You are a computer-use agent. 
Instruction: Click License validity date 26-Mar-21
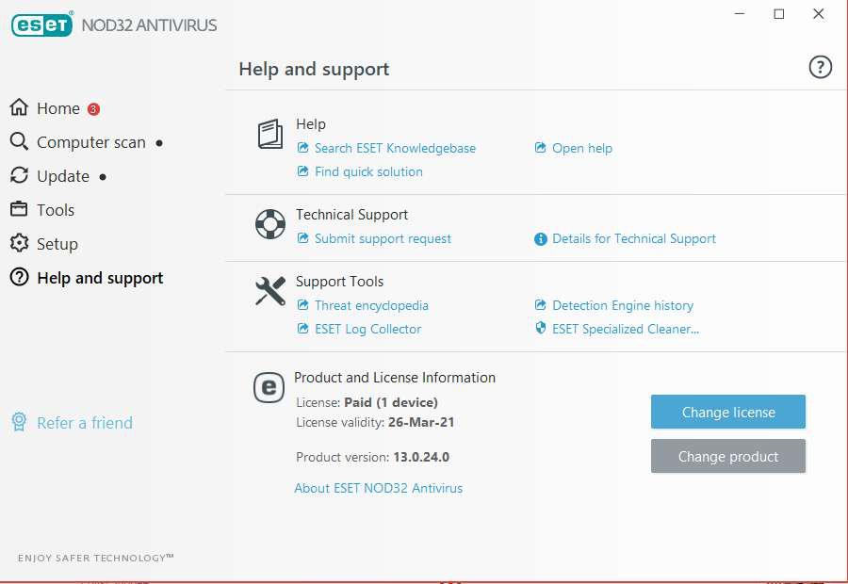click(x=421, y=422)
